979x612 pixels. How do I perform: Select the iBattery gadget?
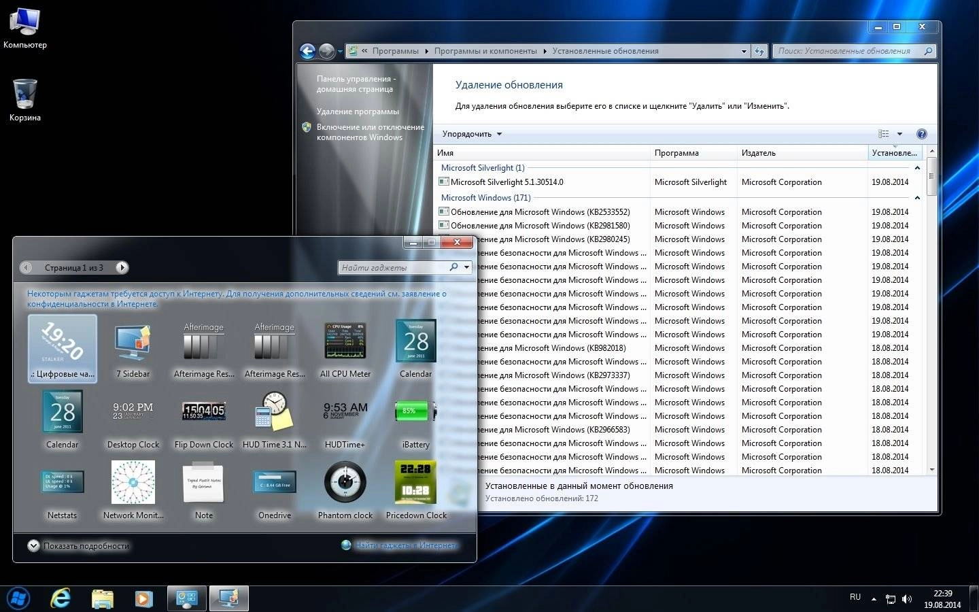point(416,420)
